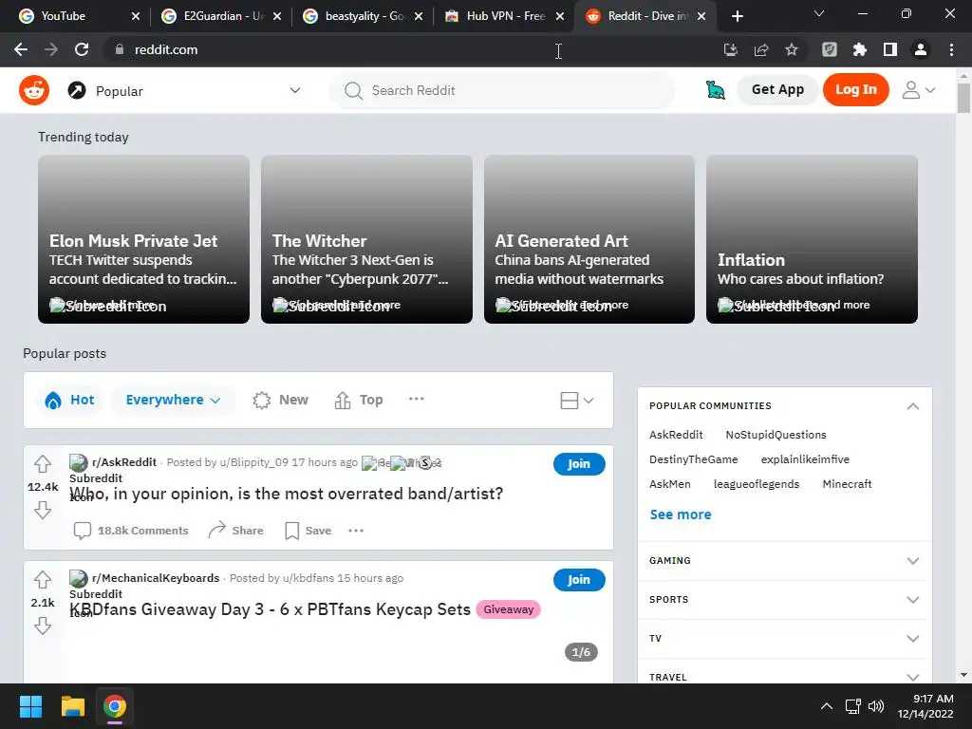
Task: Select the Top sort option
Action: point(359,400)
